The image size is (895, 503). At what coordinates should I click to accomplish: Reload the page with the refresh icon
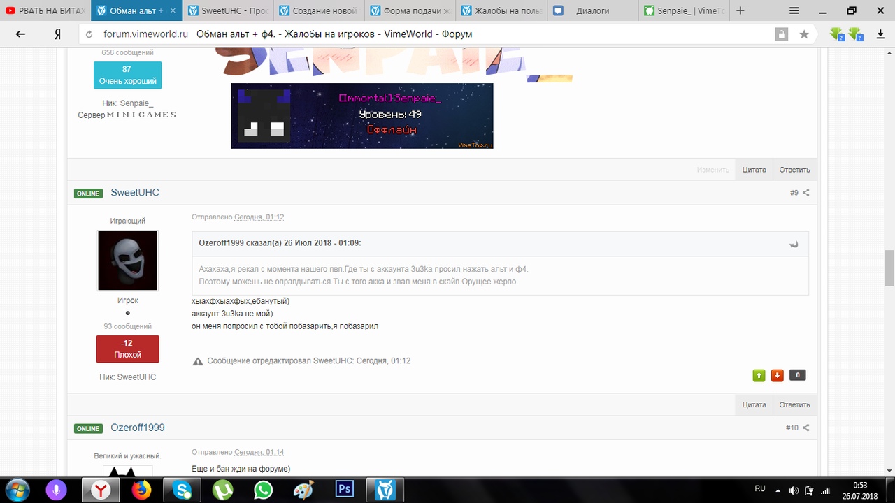(88, 34)
